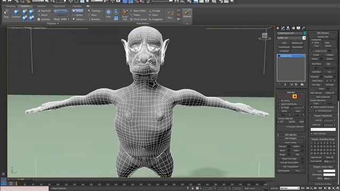The height and width of the screenshot is (191, 340).
Task: Switch to the Object Paint tab
Action: click(59, 6)
